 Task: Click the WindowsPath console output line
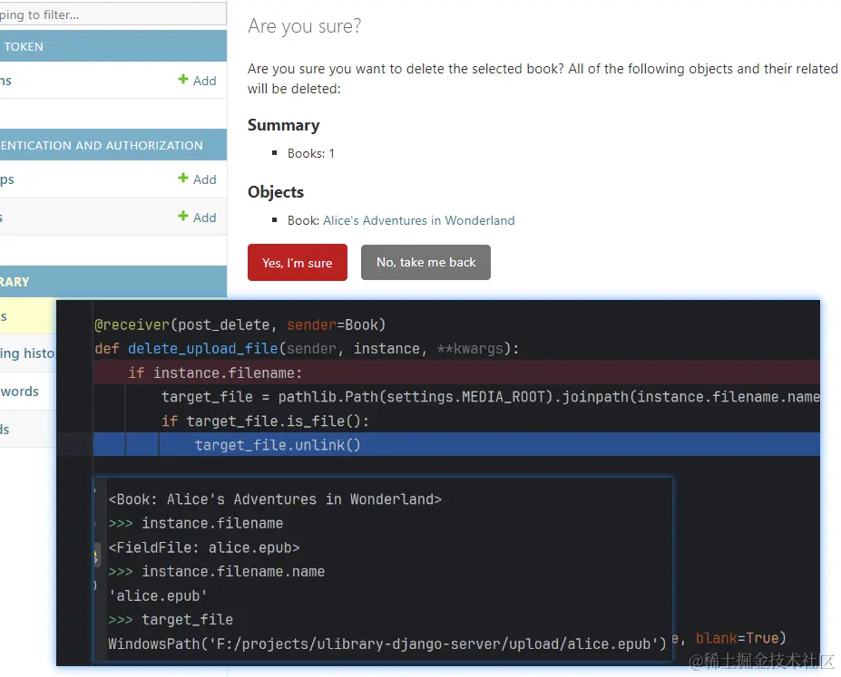[x=387, y=643]
